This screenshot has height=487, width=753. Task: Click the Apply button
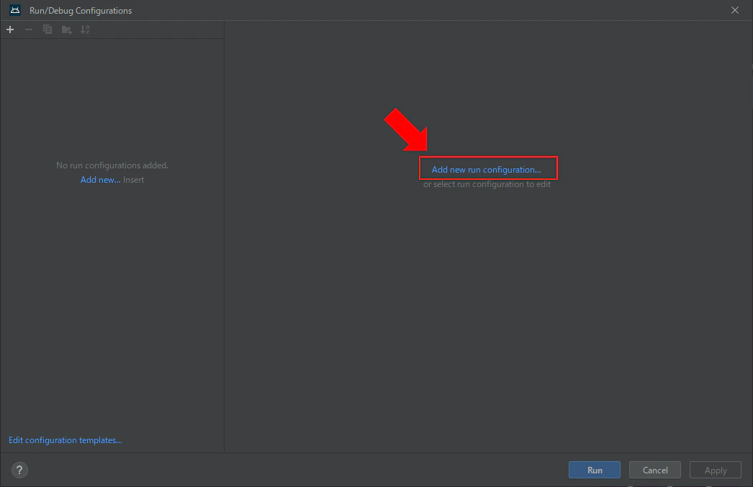[x=716, y=470]
